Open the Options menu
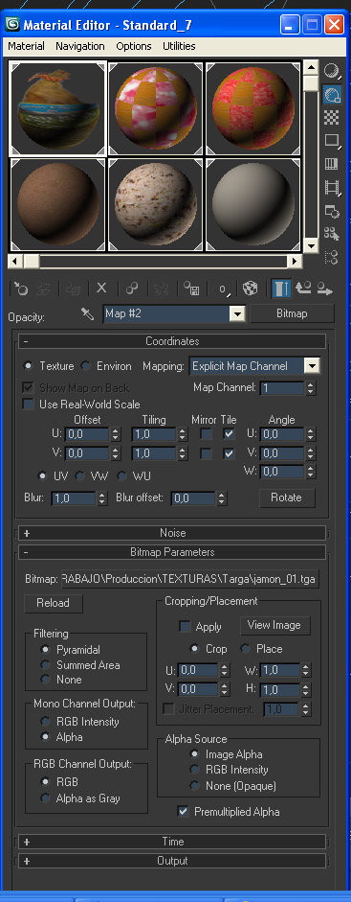Viewport: 351px width, 902px height. click(x=134, y=46)
